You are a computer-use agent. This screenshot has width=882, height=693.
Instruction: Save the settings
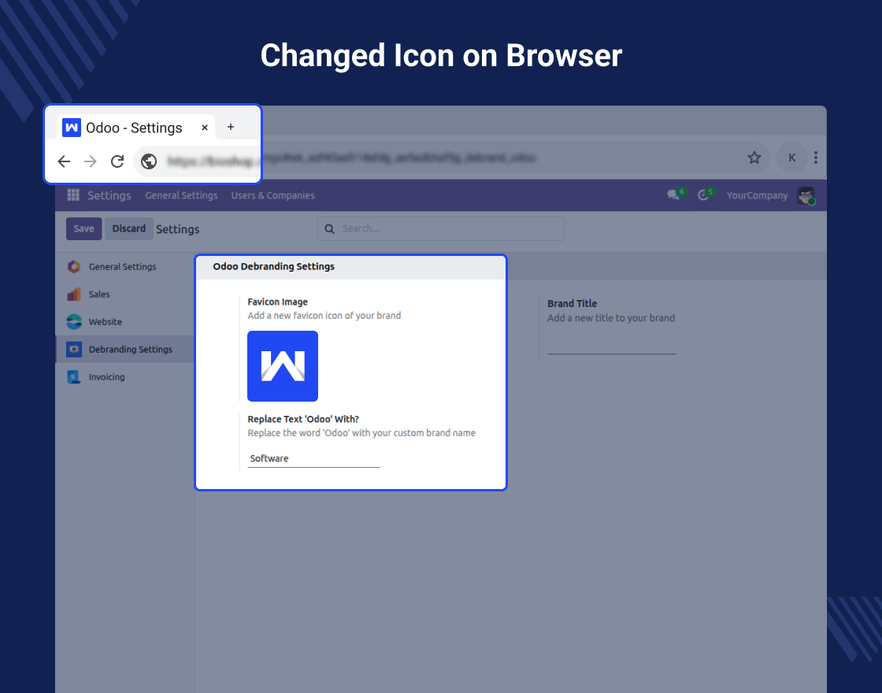coord(83,228)
